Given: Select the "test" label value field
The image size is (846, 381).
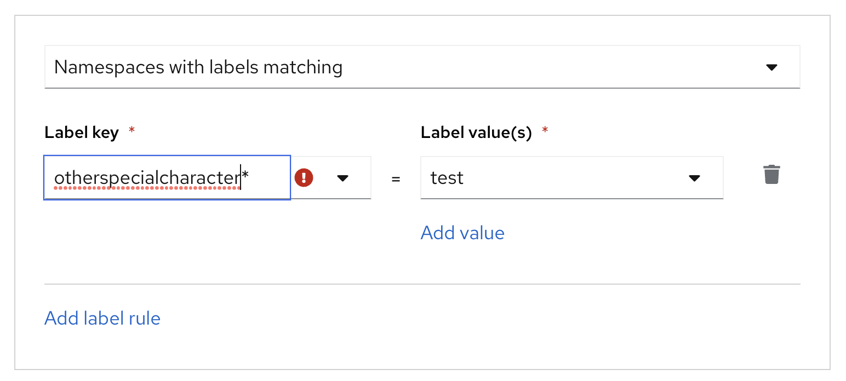Looking at the screenshot, I should 548,178.
